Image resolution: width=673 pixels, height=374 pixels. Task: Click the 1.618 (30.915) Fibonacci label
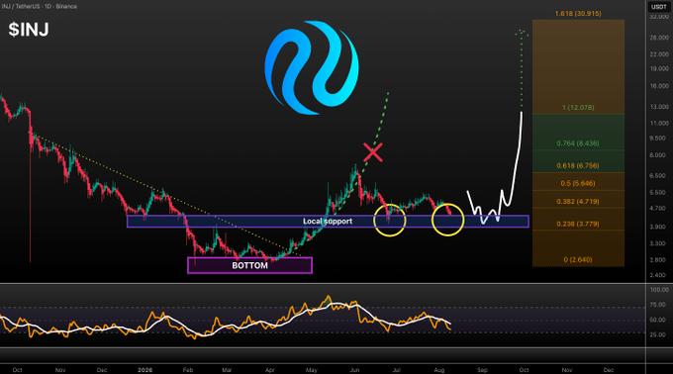tap(578, 14)
